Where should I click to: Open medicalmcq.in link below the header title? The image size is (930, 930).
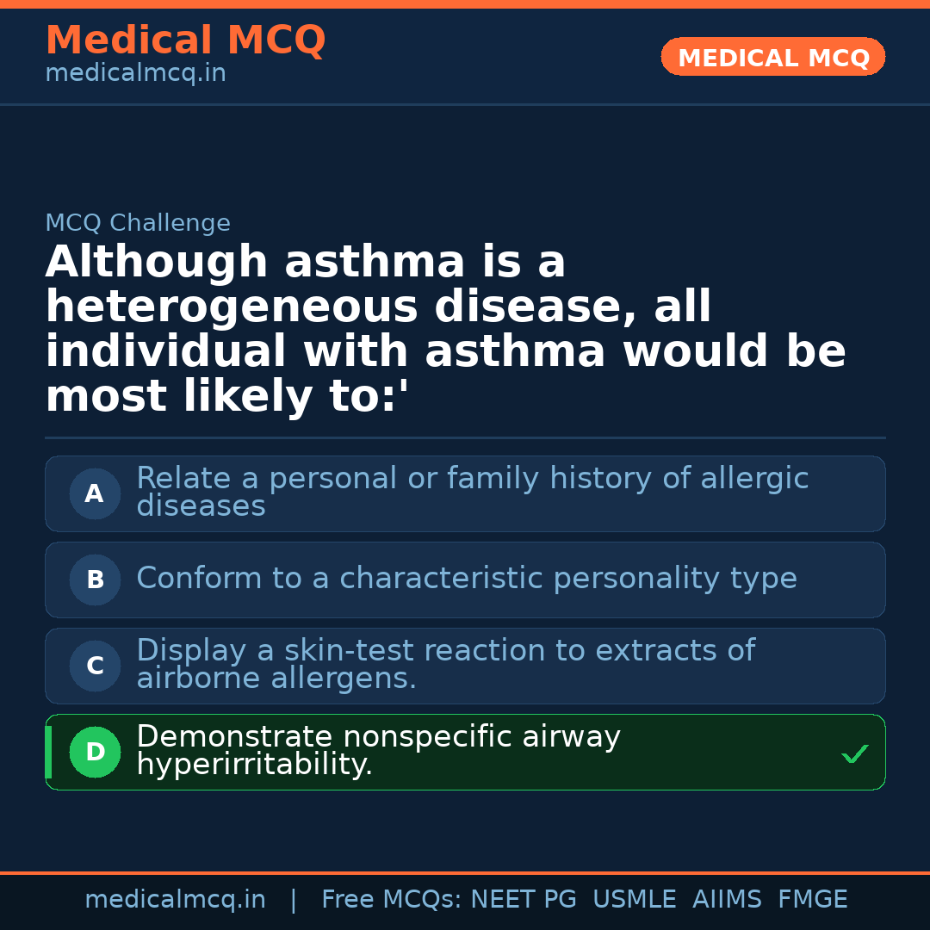coord(135,73)
